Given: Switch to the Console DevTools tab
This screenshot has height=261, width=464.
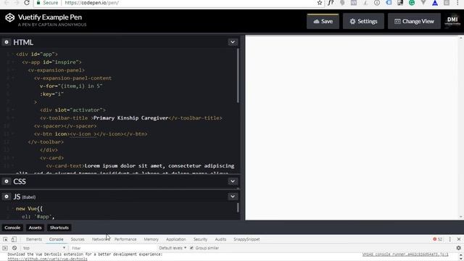Looking at the screenshot, I should tap(57, 239).
